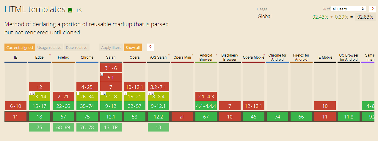Viewport: 378px width, 141px height.
Task: Select the red IE 11 cell
Action: 15,117
